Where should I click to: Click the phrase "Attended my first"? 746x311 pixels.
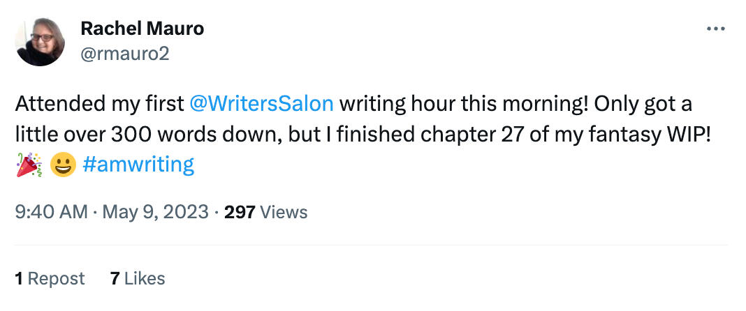point(99,105)
